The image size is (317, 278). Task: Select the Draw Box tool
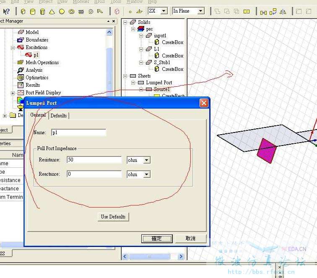(x=23, y=11)
